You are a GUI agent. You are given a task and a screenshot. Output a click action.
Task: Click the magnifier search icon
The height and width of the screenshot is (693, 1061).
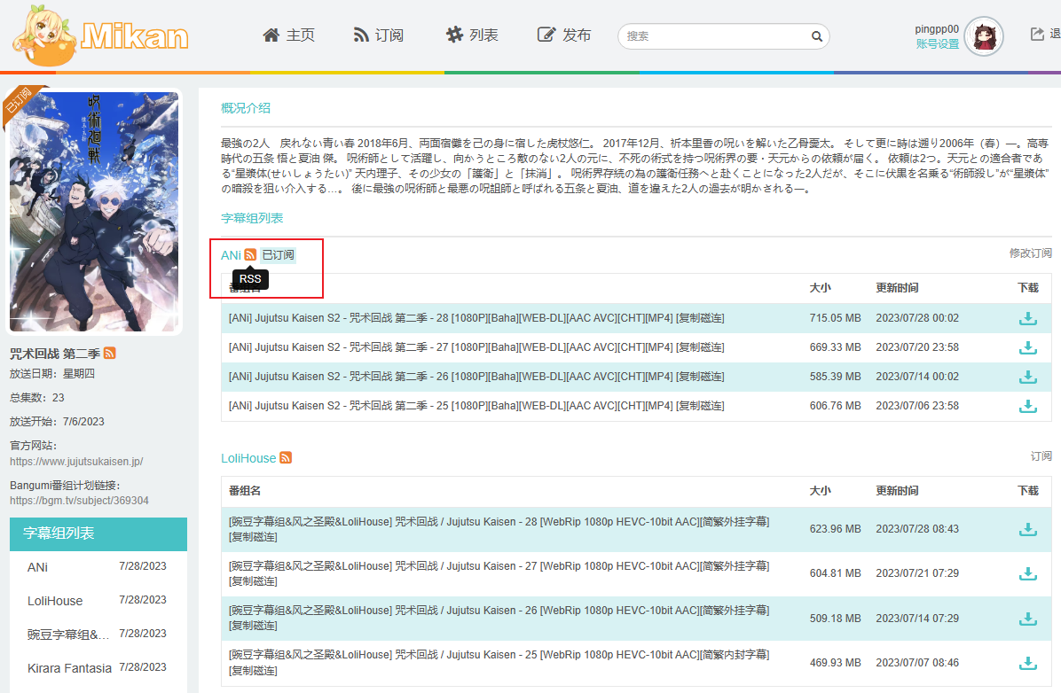pyautogui.click(x=817, y=36)
